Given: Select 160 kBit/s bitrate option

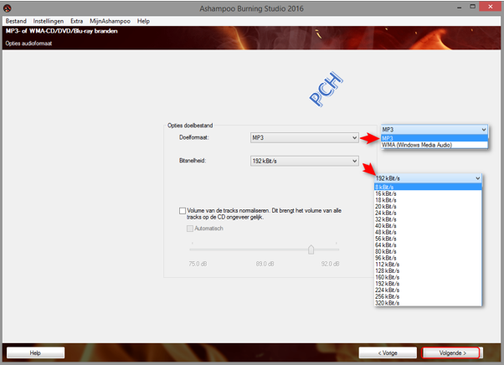Looking at the screenshot, I should (428, 277).
